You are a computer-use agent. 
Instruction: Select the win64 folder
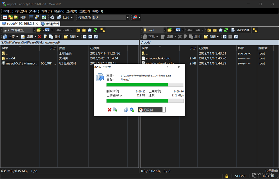(x=10, y=58)
